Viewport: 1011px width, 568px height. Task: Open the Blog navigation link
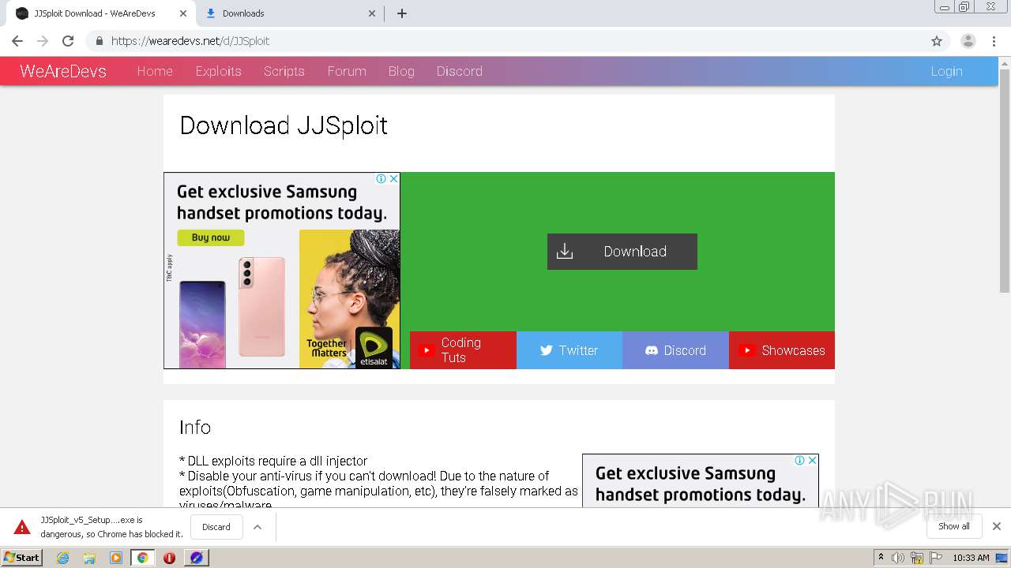point(401,71)
